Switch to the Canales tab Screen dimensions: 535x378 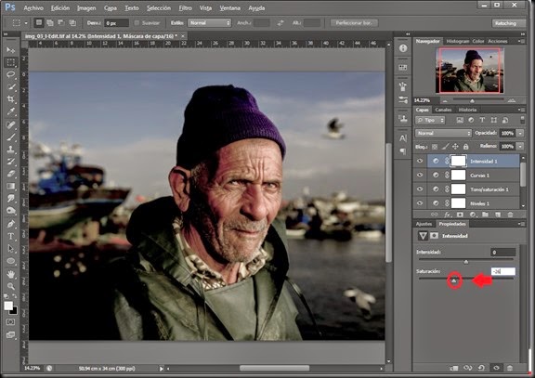coord(443,110)
